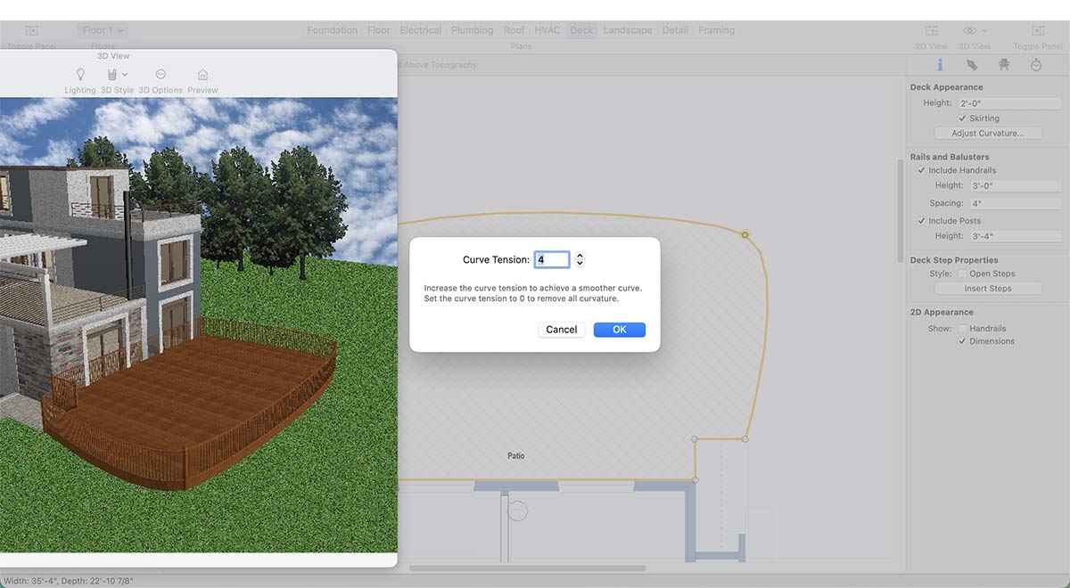Switch to 2D View in toolbar

(932, 31)
